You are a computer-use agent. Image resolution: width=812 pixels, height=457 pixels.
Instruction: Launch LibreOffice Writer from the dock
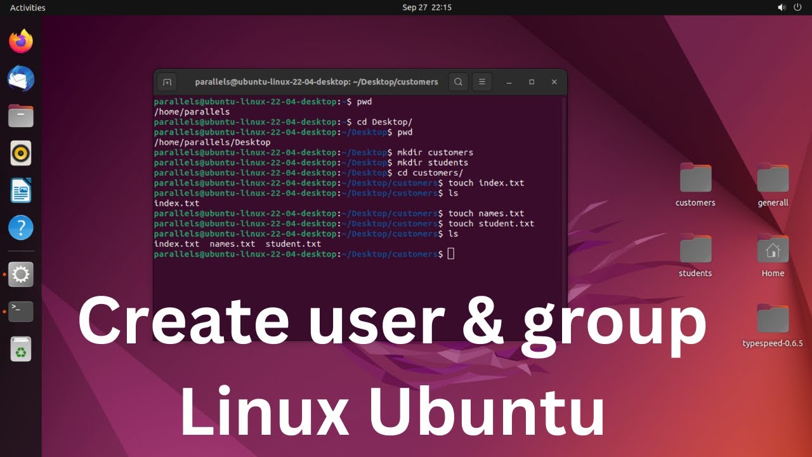pyautogui.click(x=20, y=190)
